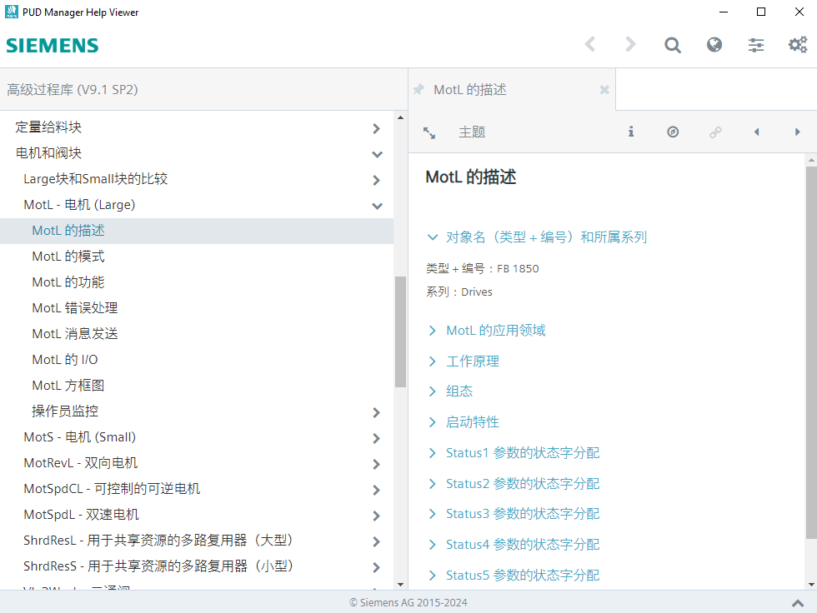Click the 高级过程库 (V9.1 SP2) header
The height and width of the screenshot is (613, 817).
coord(73,89)
